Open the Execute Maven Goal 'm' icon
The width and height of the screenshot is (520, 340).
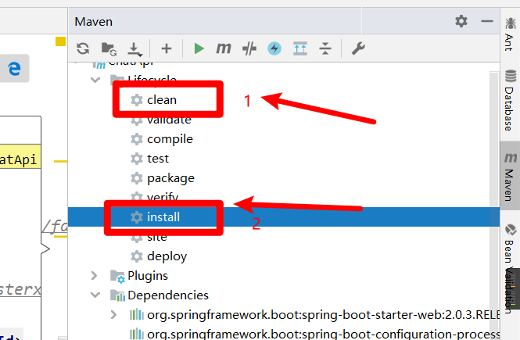[x=224, y=48]
